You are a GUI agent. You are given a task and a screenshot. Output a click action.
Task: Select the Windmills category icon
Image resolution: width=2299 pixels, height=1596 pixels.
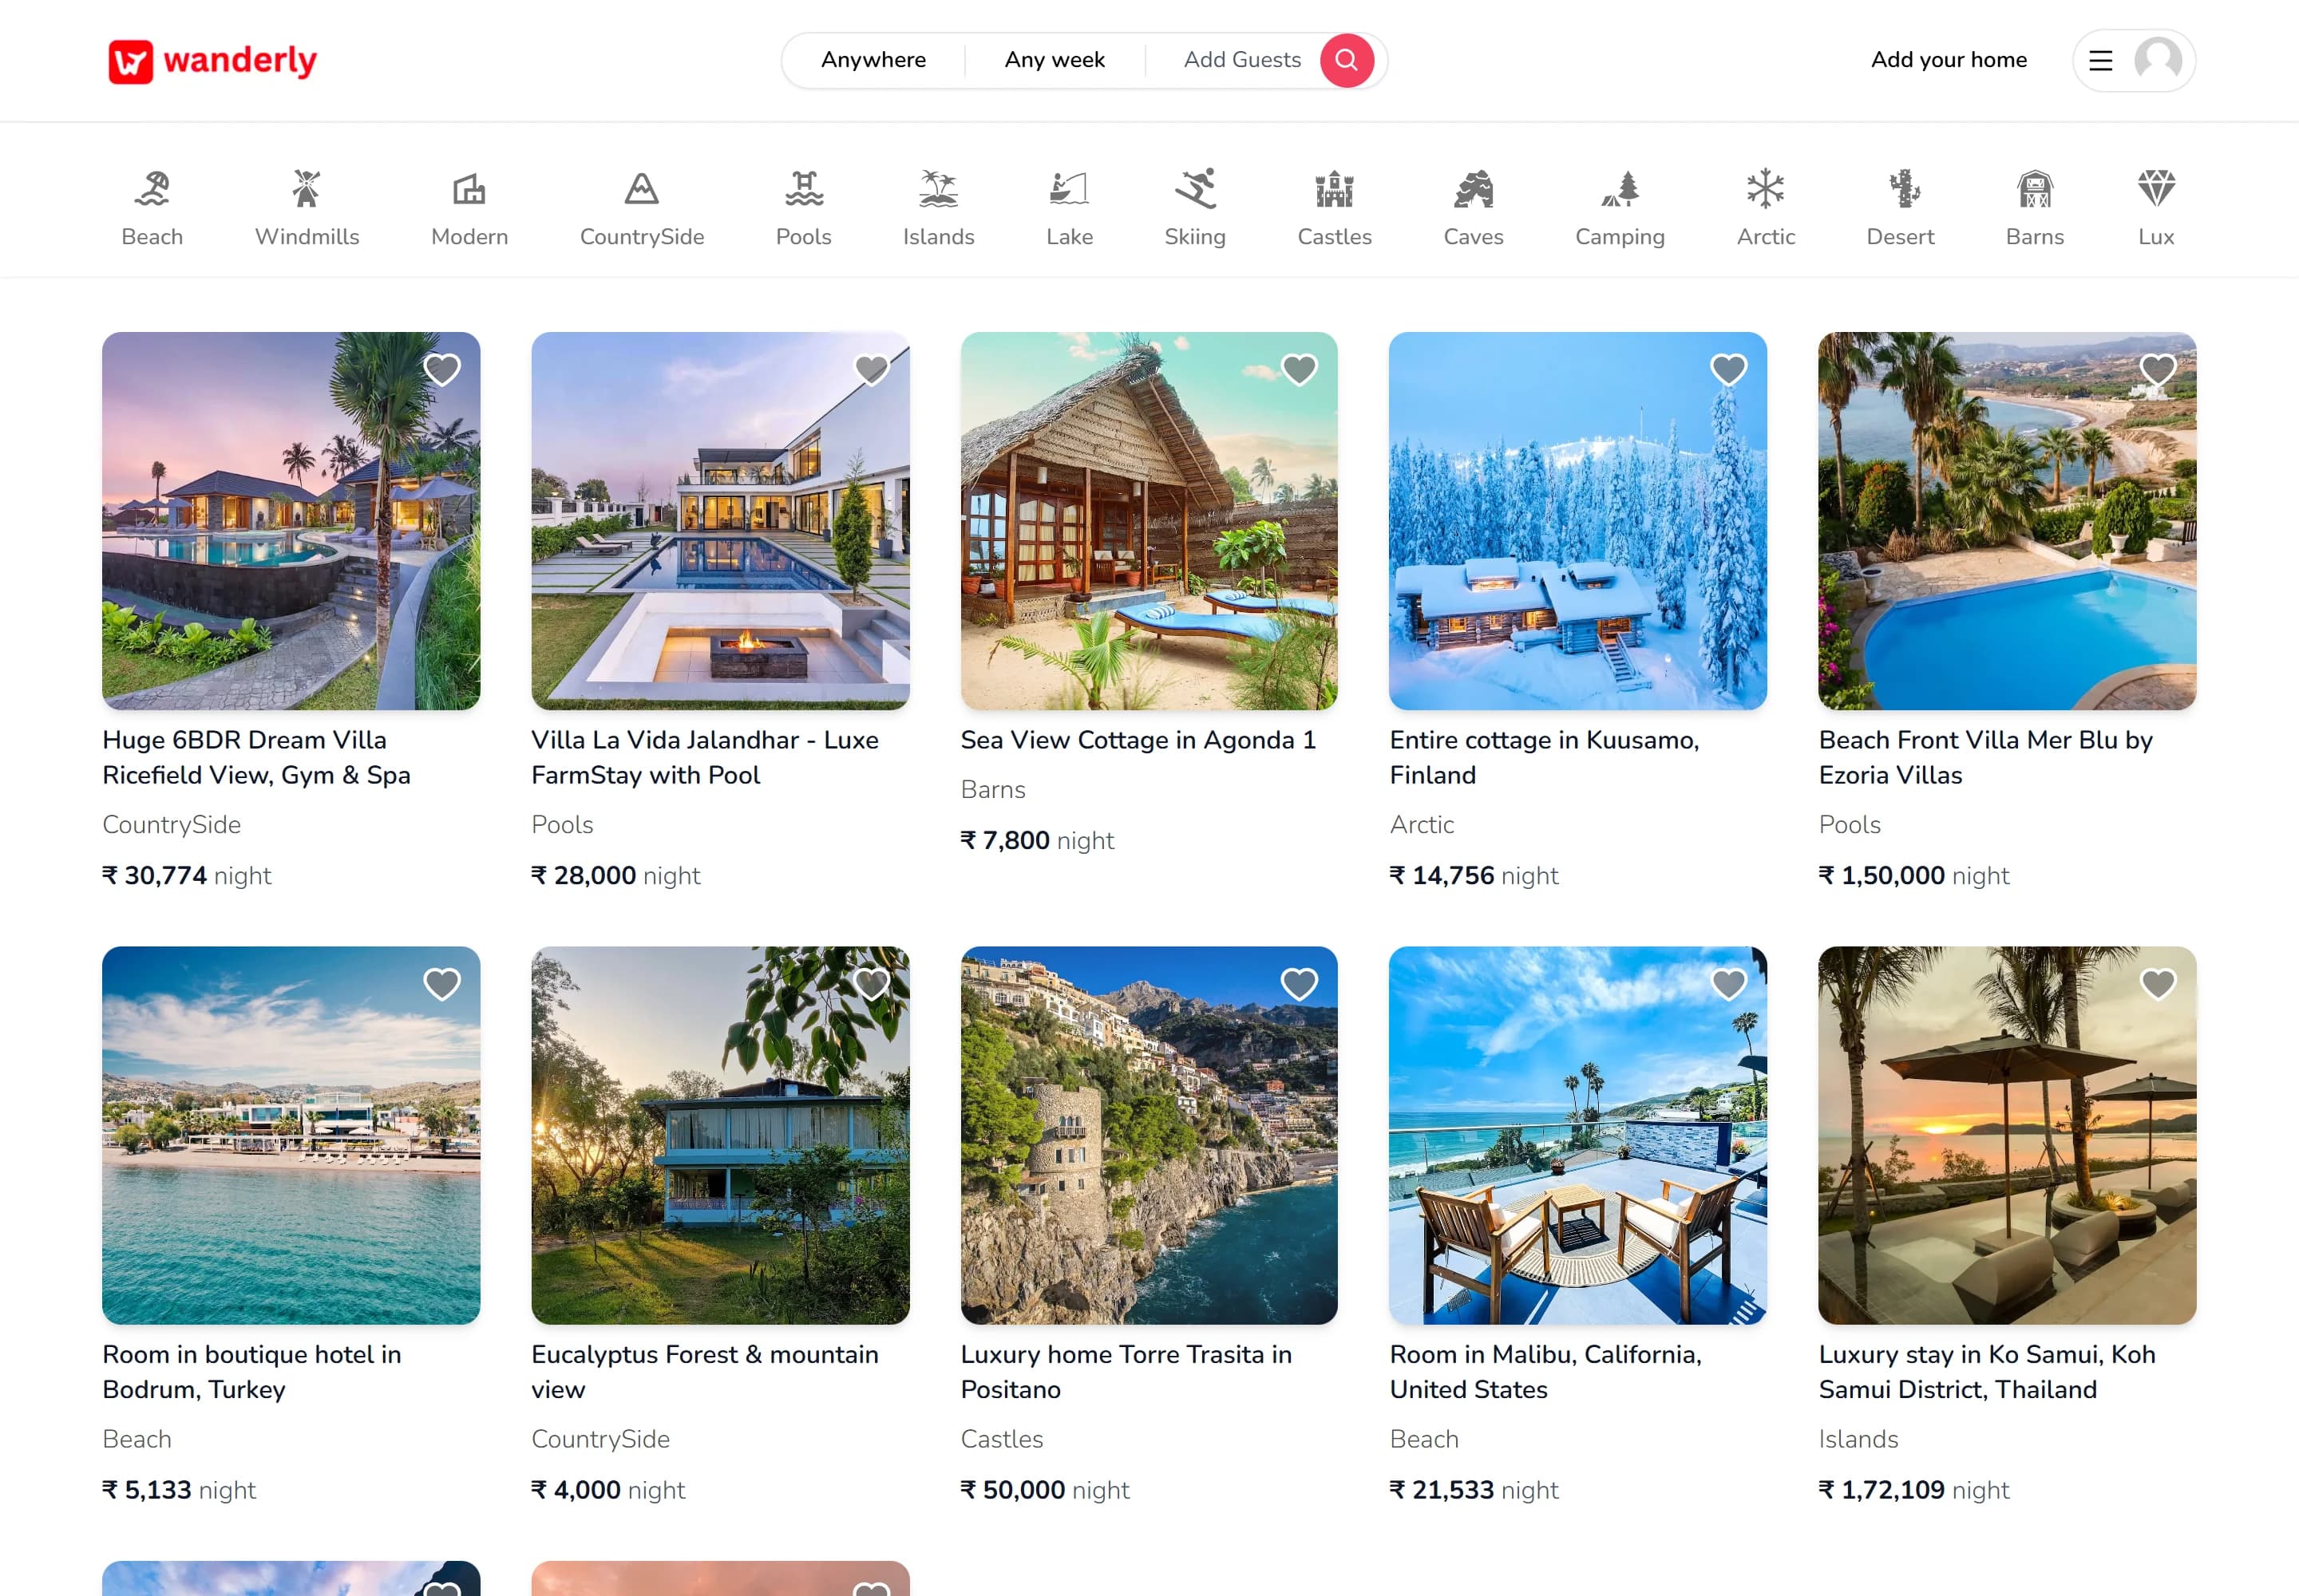click(306, 188)
